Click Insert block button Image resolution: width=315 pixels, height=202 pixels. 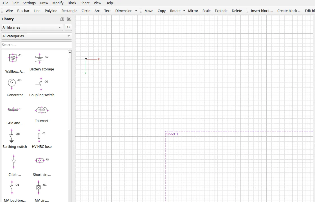click(262, 11)
